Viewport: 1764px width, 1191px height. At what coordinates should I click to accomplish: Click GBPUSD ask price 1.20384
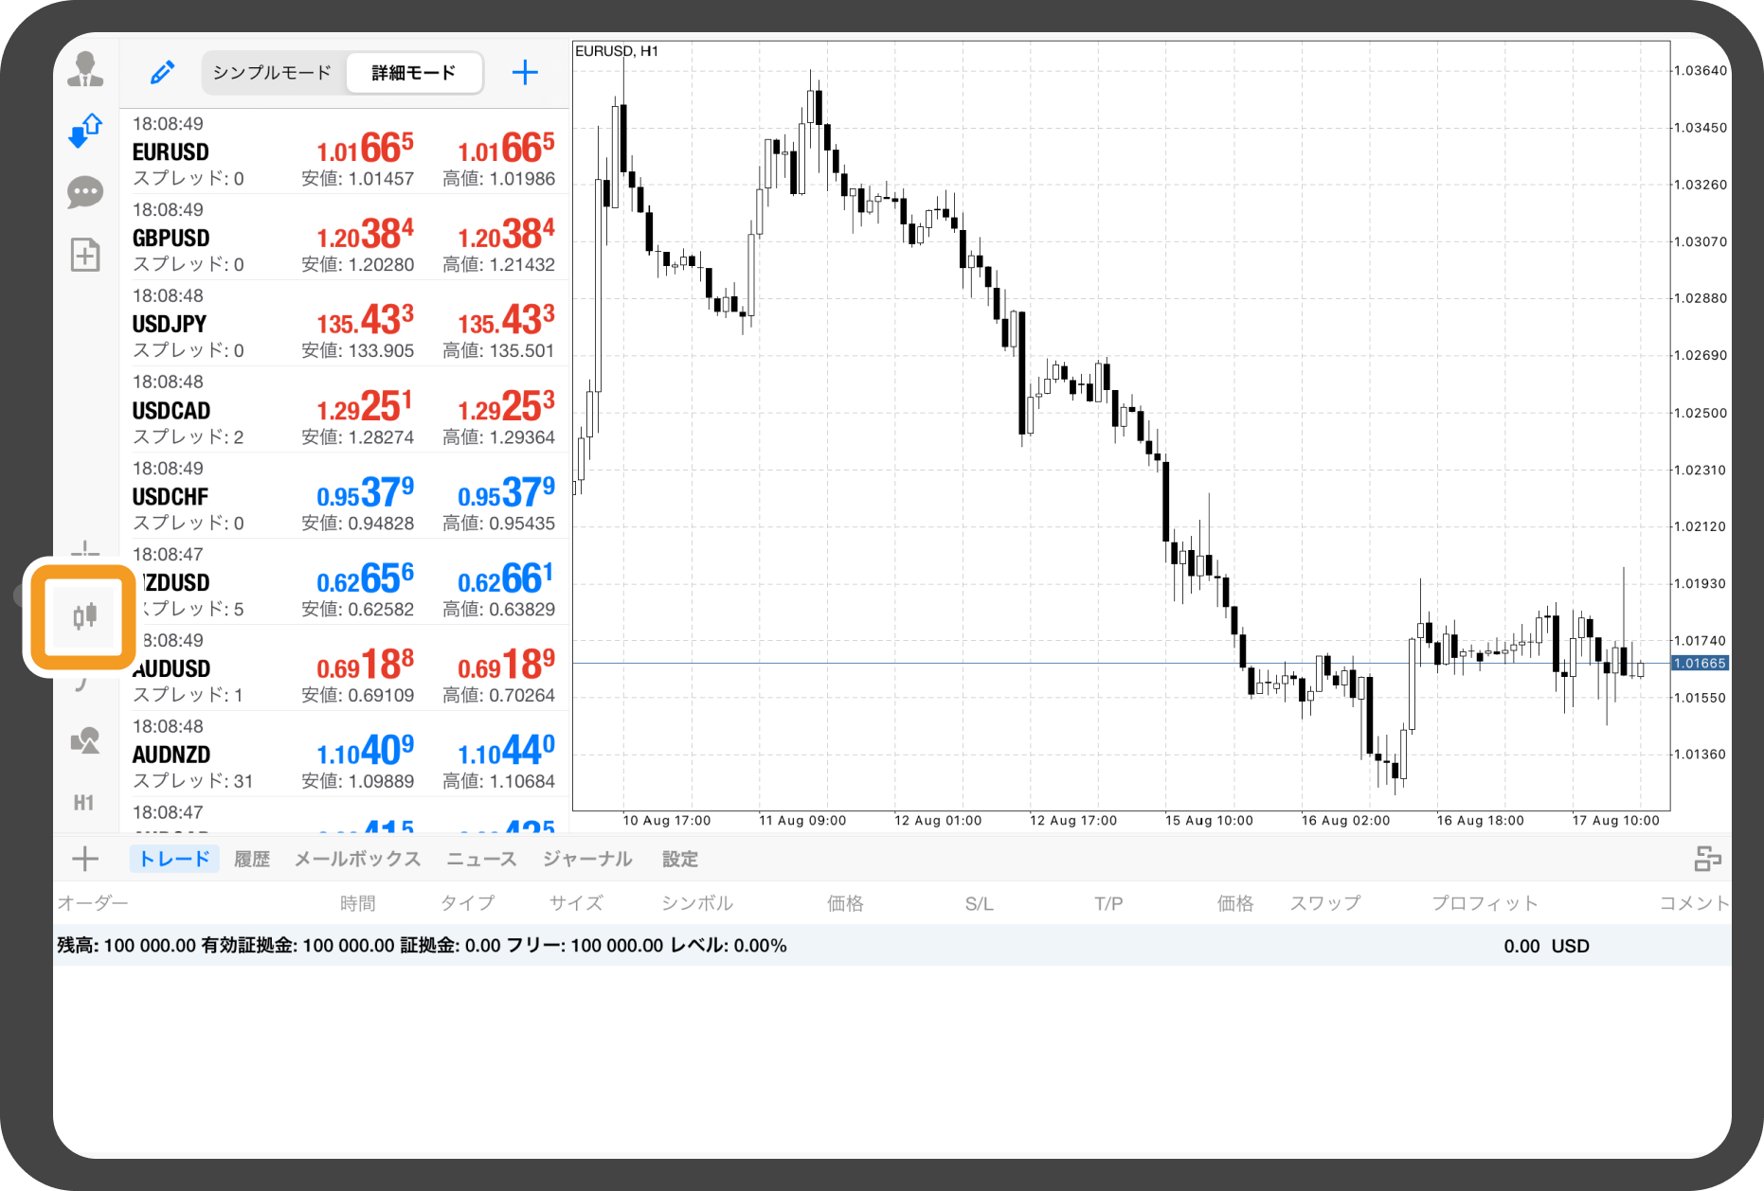(506, 235)
